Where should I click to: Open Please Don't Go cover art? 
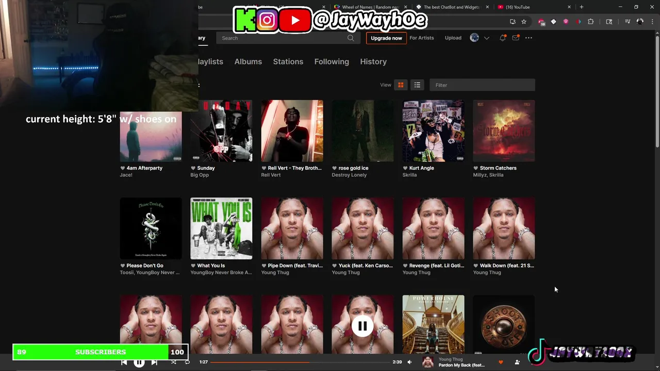[x=151, y=228]
